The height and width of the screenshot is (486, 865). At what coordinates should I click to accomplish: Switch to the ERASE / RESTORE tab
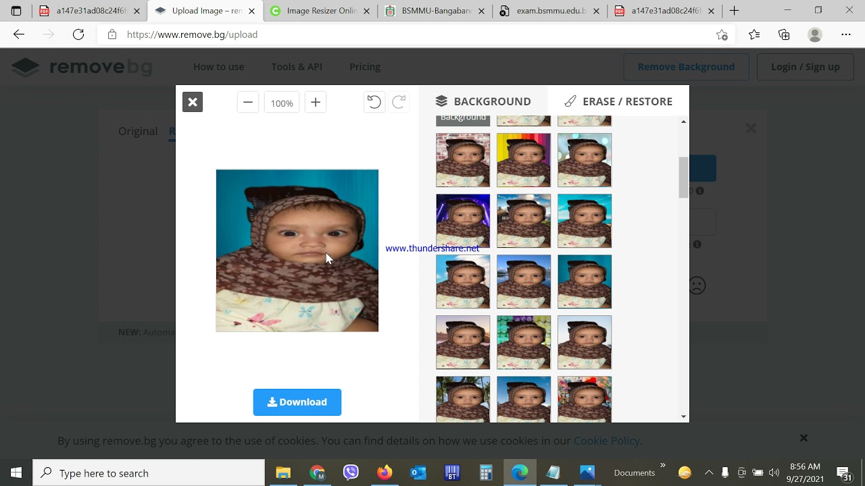(618, 101)
